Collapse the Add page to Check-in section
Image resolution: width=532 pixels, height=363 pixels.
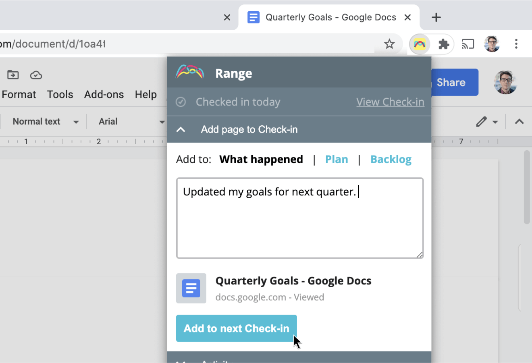181,129
